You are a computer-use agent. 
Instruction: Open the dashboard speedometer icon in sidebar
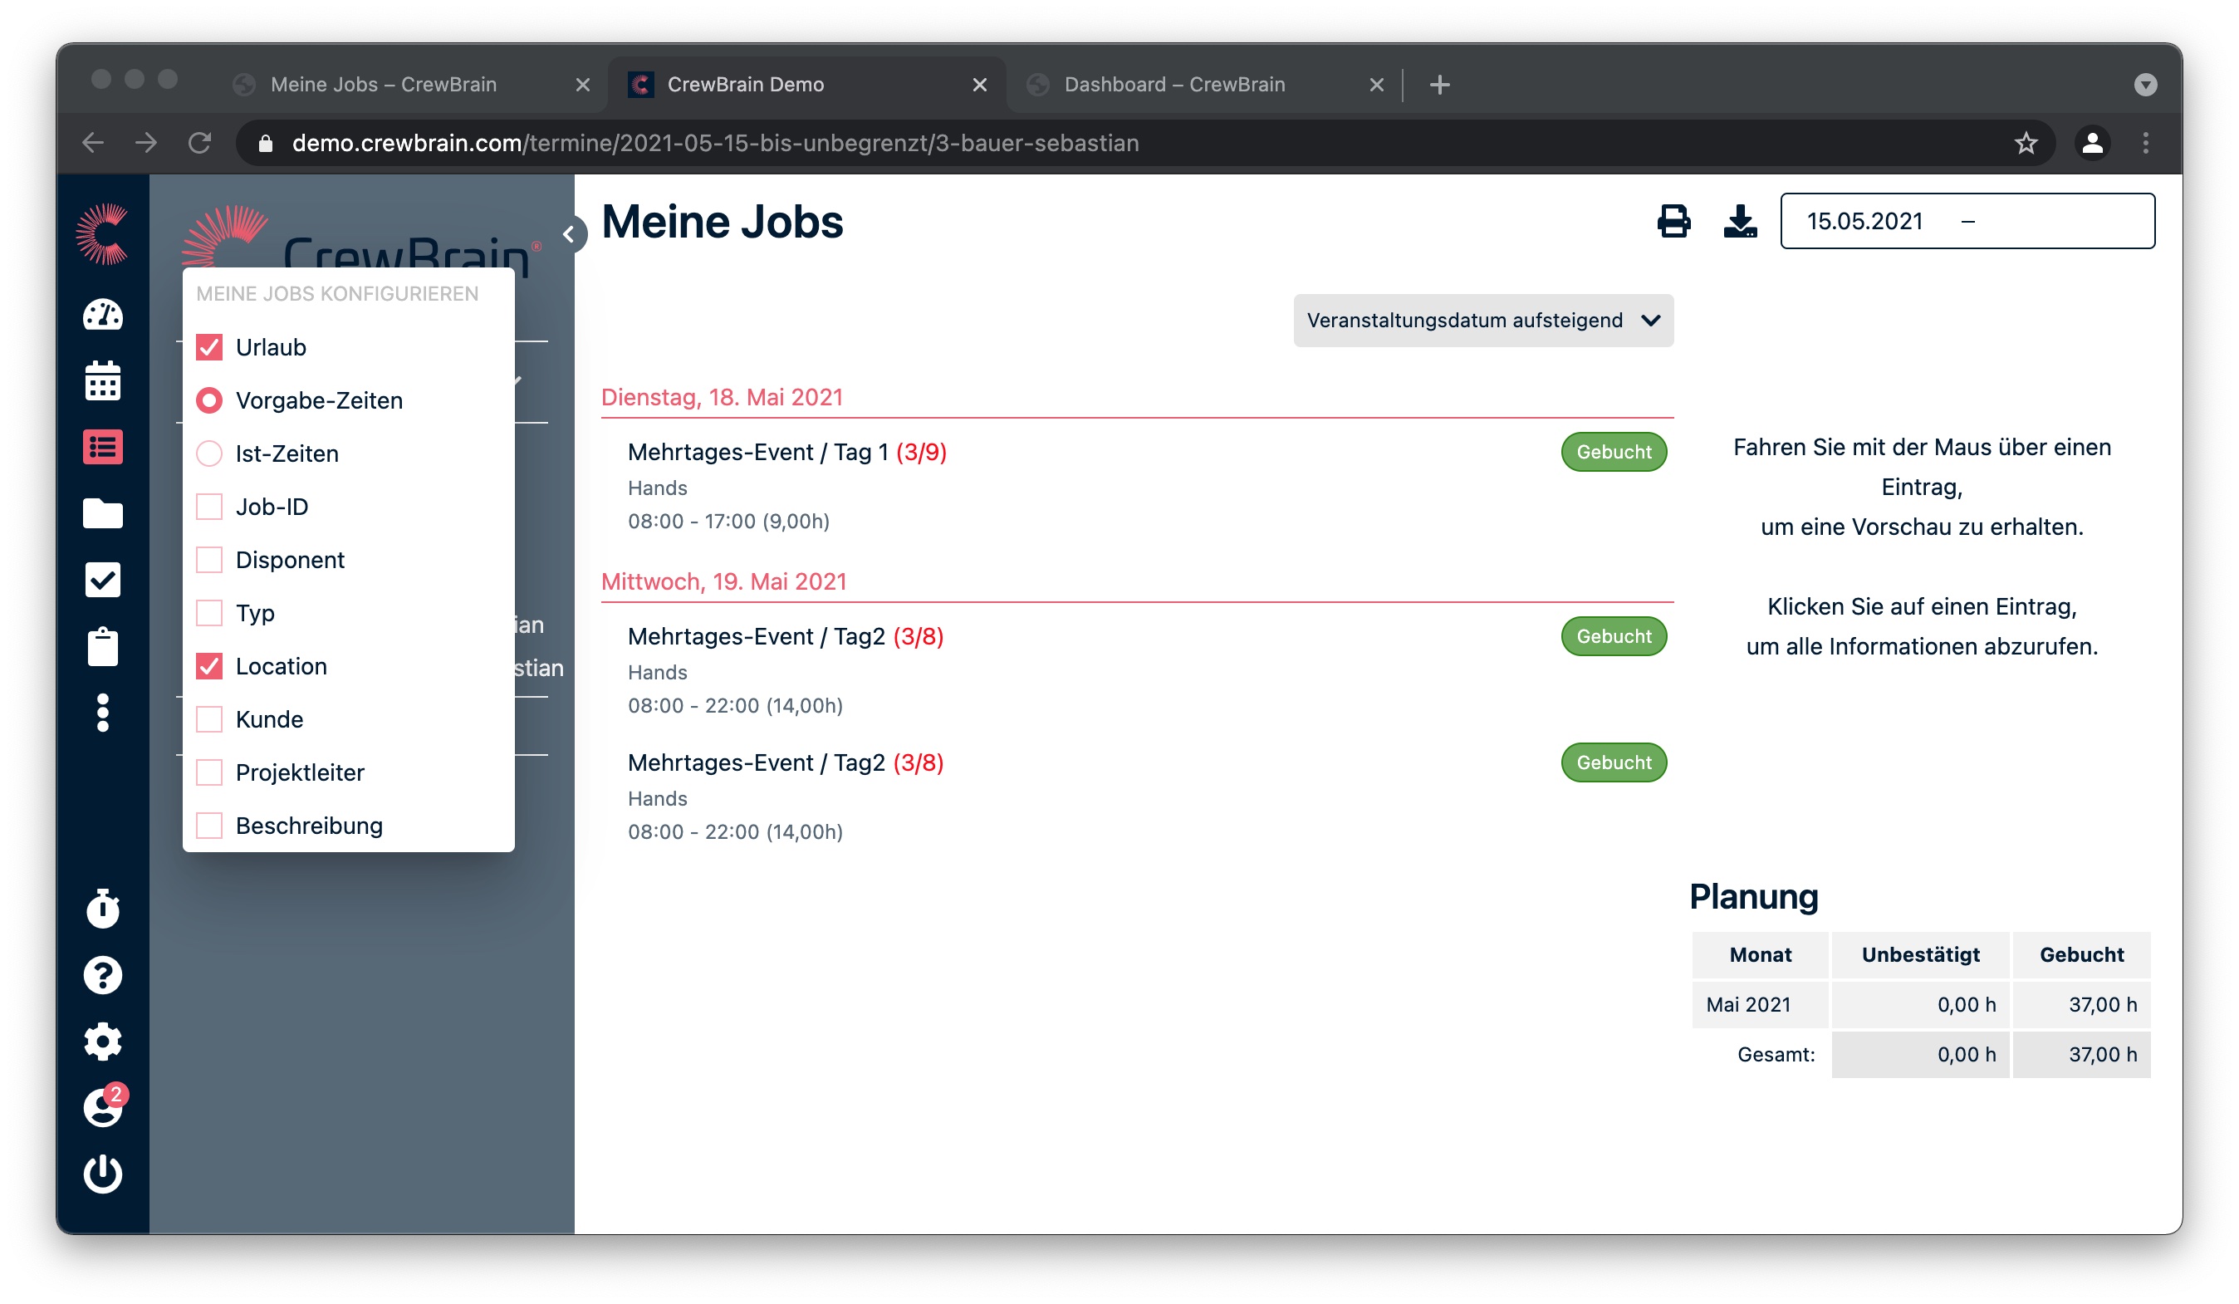pyautogui.click(x=102, y=316)
